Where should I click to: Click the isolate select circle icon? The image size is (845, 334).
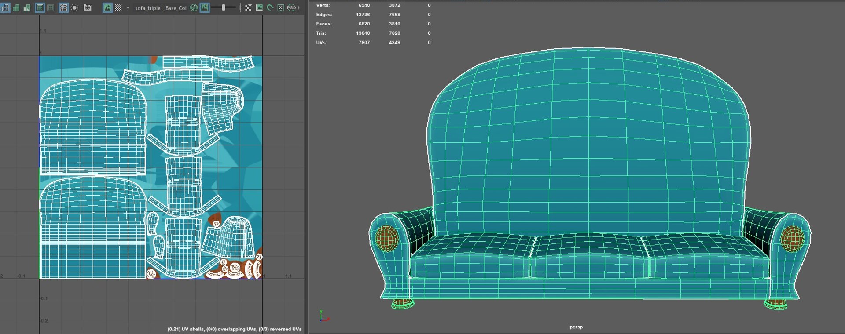tap(74, 8)
